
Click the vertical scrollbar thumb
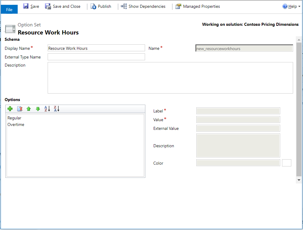coord(299,109)
